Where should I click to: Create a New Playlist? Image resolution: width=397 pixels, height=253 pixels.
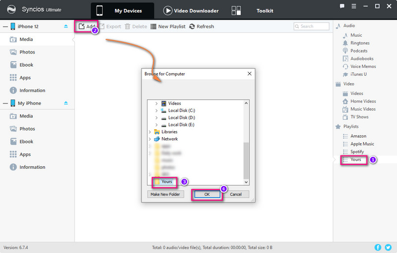(x=168, y=26)
